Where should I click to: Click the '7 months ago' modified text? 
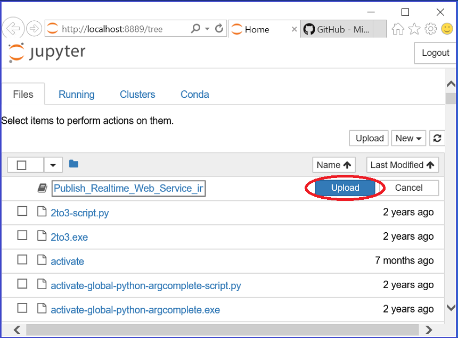(404, 260)
